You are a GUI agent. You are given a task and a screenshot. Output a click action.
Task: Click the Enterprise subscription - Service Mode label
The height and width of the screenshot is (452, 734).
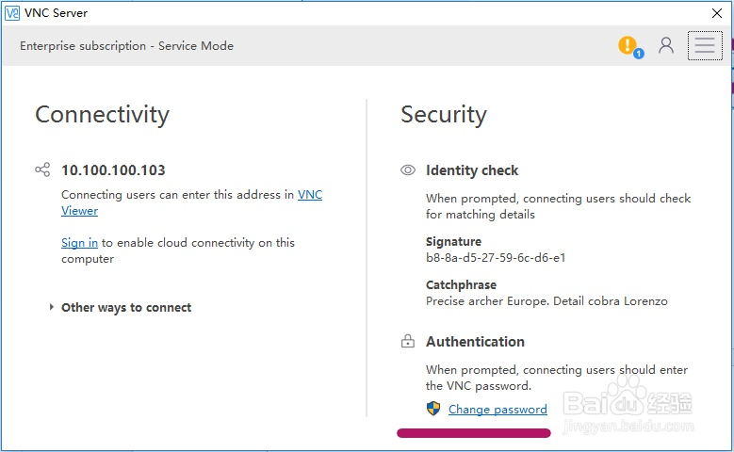coord(126,46)
